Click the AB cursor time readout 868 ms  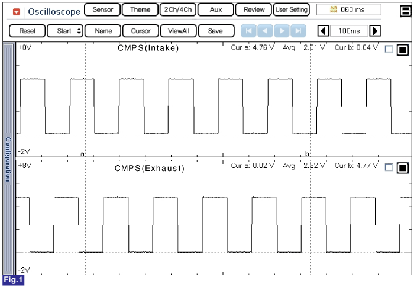[348, 10]
